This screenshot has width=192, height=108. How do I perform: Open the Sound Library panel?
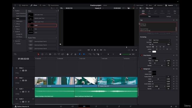click(x=53, y=5)
